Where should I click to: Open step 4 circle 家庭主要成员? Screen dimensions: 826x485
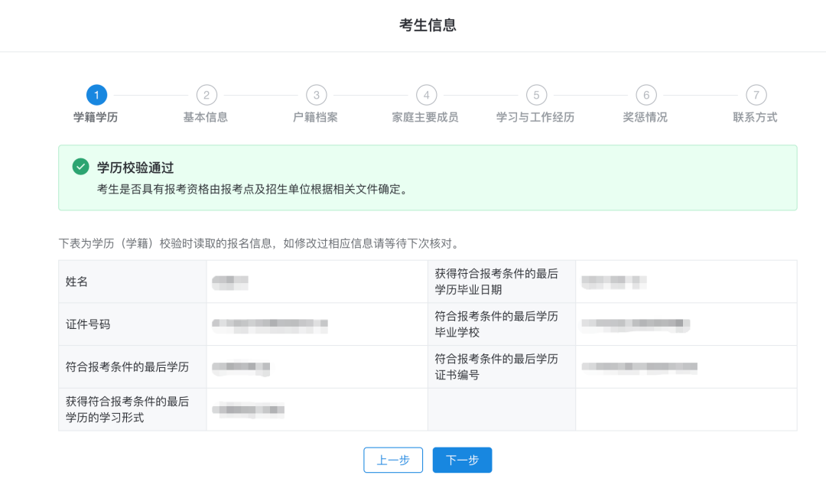point(427,95)
